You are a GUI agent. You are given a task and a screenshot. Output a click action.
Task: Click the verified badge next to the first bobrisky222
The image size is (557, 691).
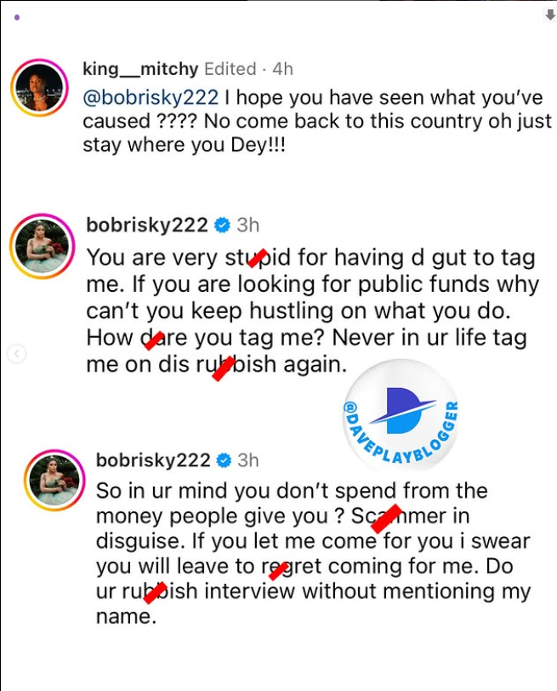point(222,226)
